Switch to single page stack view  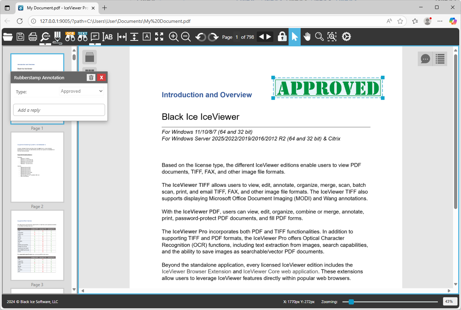[90, 57]
